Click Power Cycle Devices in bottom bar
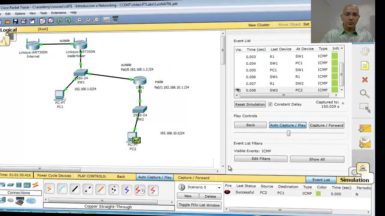This screenshot has height=216, width=385. [x=54, y=176]
